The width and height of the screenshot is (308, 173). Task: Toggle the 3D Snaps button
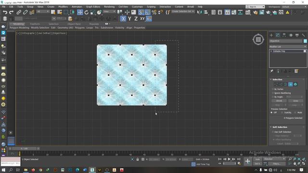[141, 12]
